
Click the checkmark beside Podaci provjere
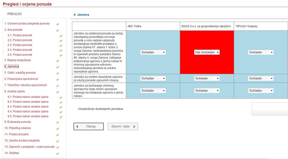pos(58,135)
